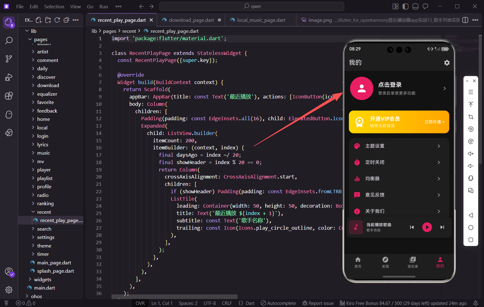Image resolution: width=484 pixels, height=307 pixels.
Task: Click the qwer search command box
Action: [252, 6]
